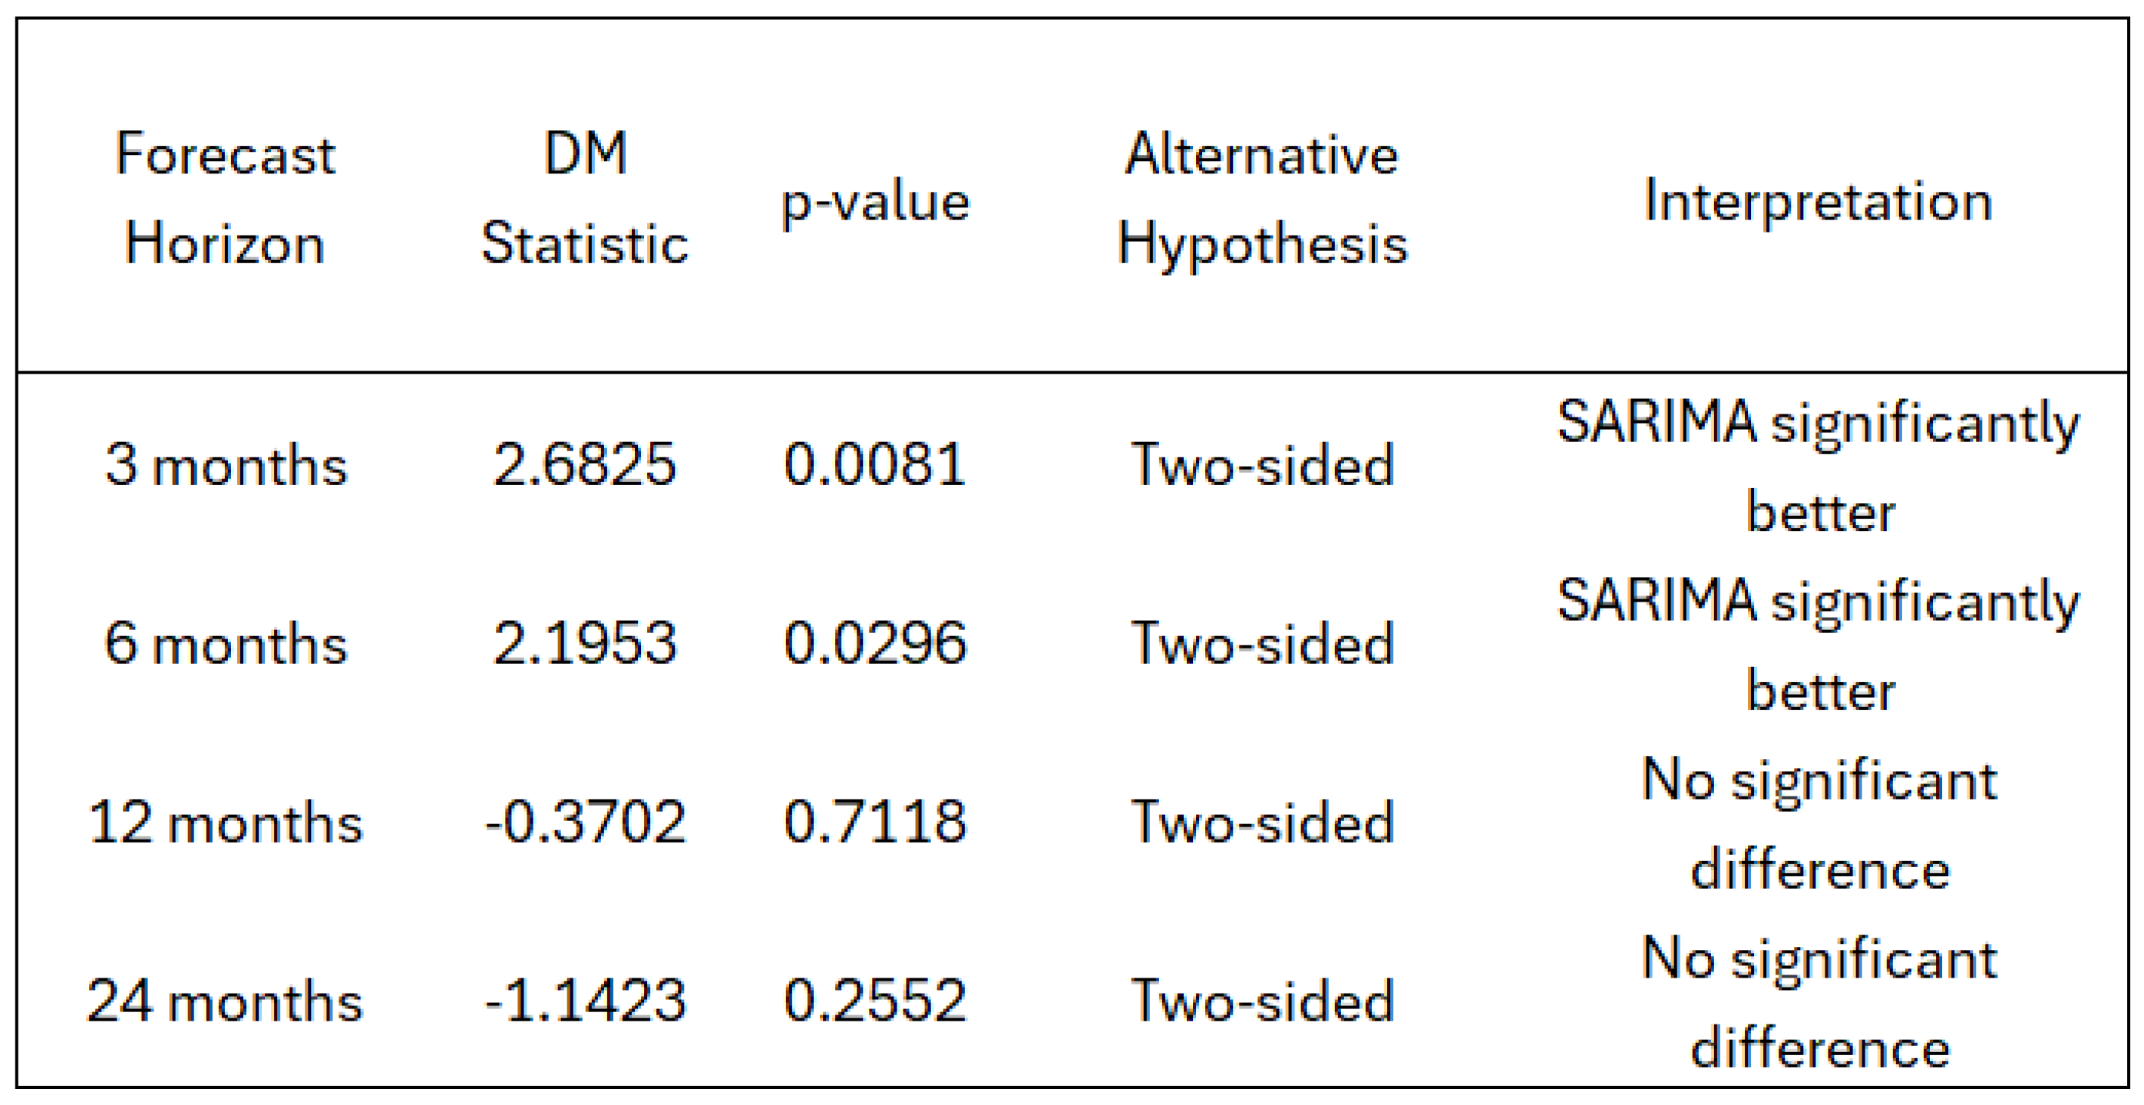
Task: Click Two-sided in the 3 months row
Action: [1262, 464]
